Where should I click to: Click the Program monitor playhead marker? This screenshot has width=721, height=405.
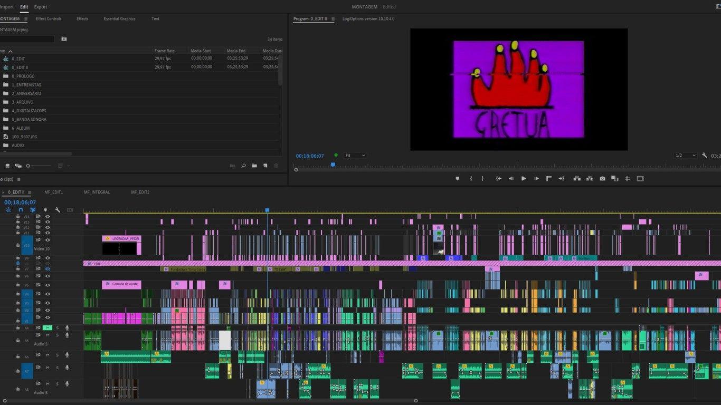click(333, 165)
